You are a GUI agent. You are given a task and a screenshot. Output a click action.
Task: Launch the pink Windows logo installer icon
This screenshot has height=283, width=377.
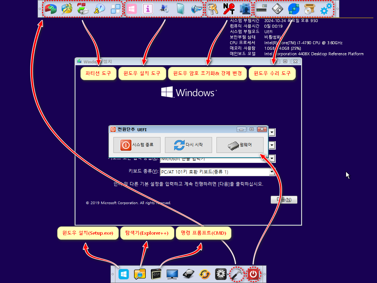pos(132,9)
